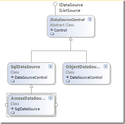Select the AccessDataSou... class title
The height and width of the screenshot is (124, 125).
tap(28, 98)
